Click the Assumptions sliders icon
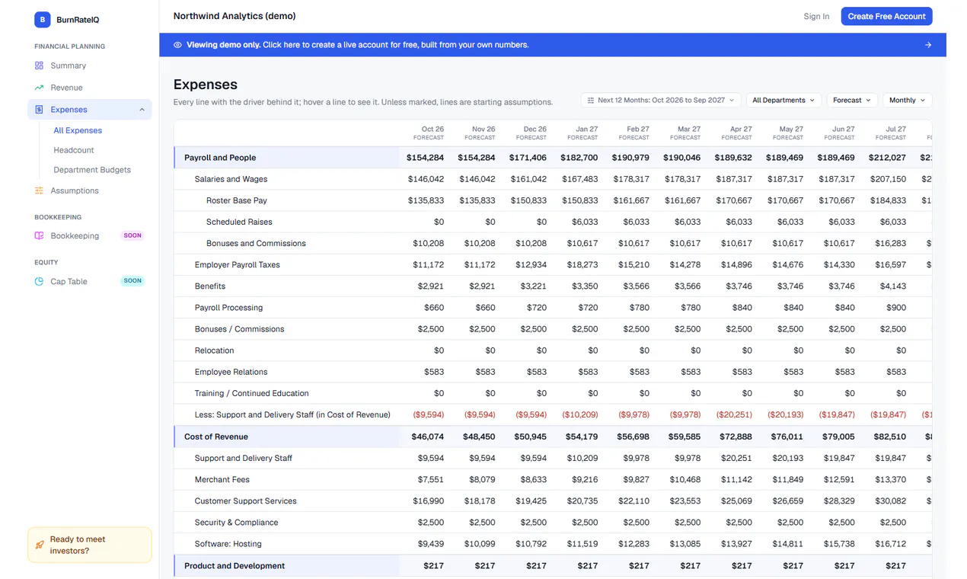967x579 pixels. [x=40, y=190]
